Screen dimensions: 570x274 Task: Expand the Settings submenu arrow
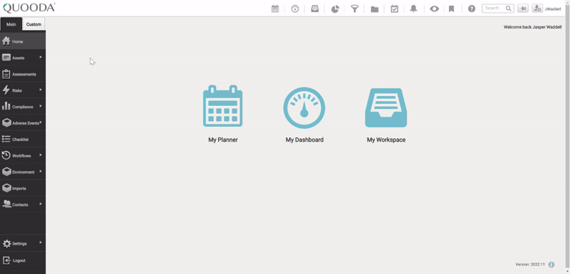(41, 243)
